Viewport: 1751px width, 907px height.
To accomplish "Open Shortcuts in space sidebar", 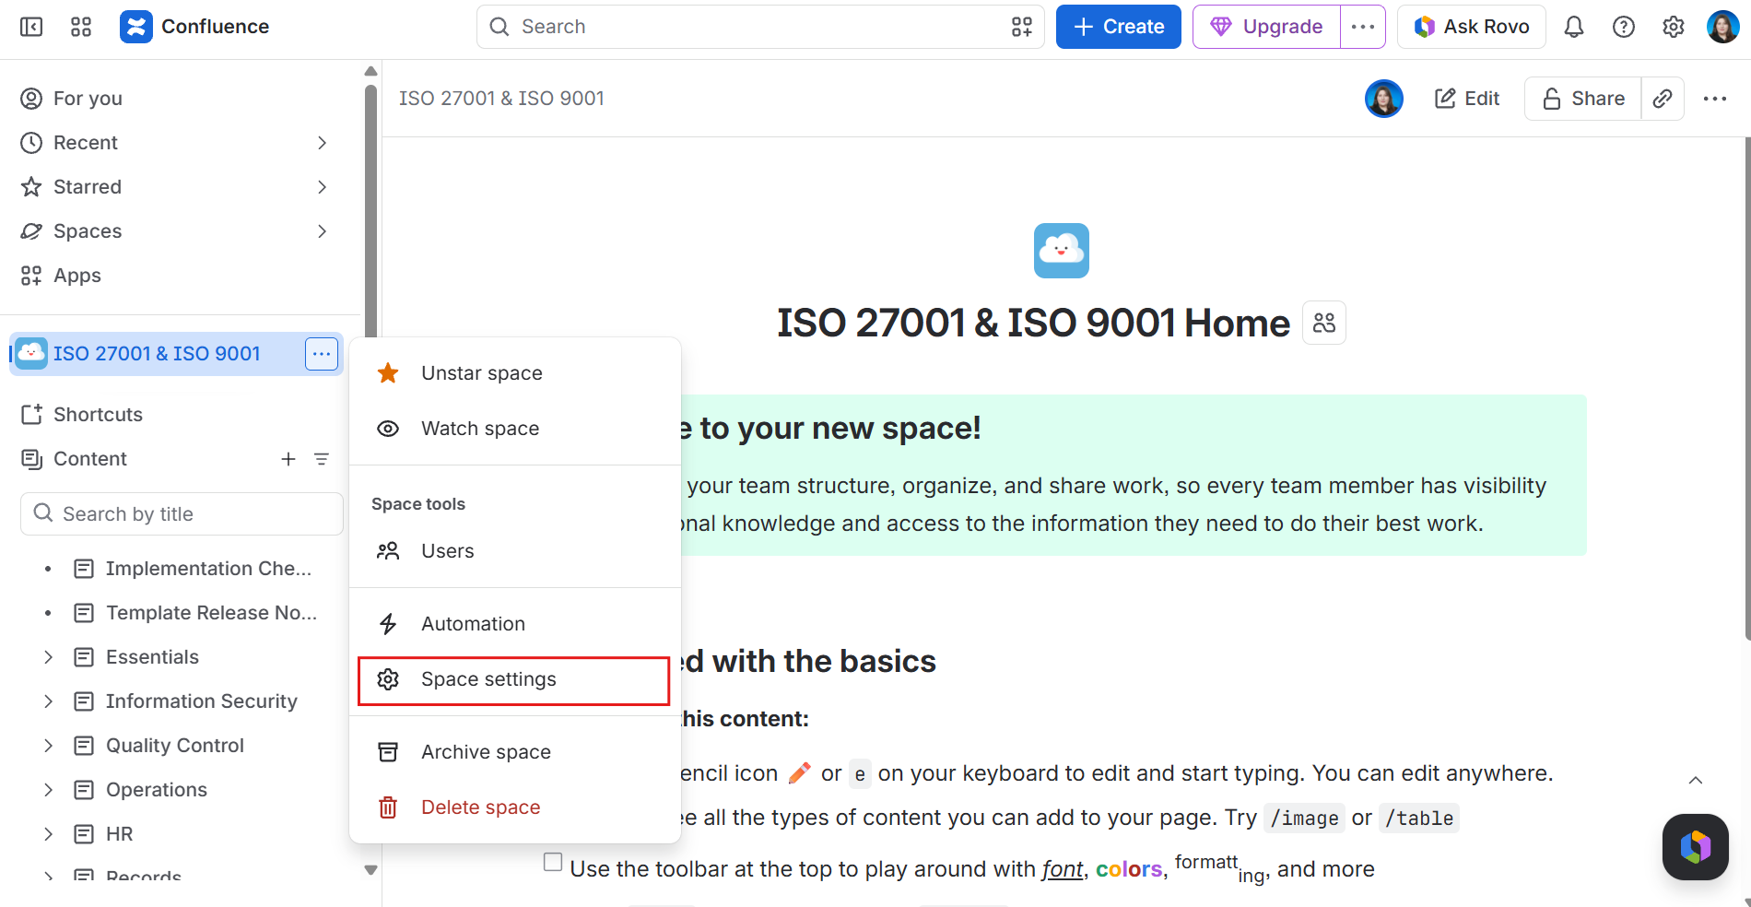I will 98,415.
